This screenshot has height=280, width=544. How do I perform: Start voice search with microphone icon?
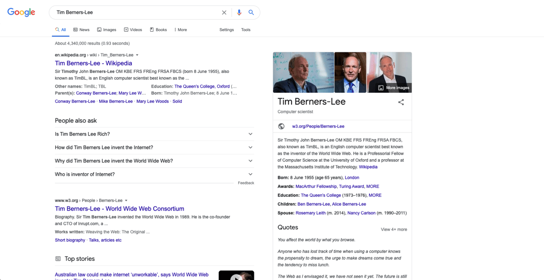tap(239, 13)
